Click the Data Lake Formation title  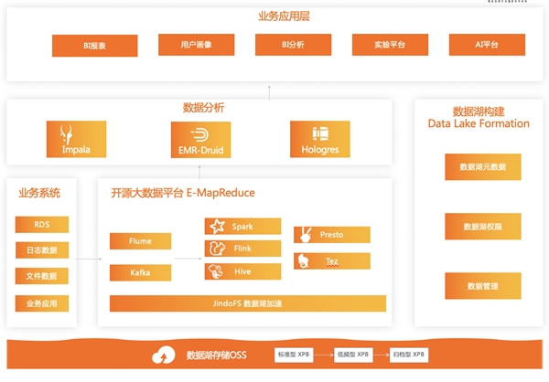pos(479,123)
